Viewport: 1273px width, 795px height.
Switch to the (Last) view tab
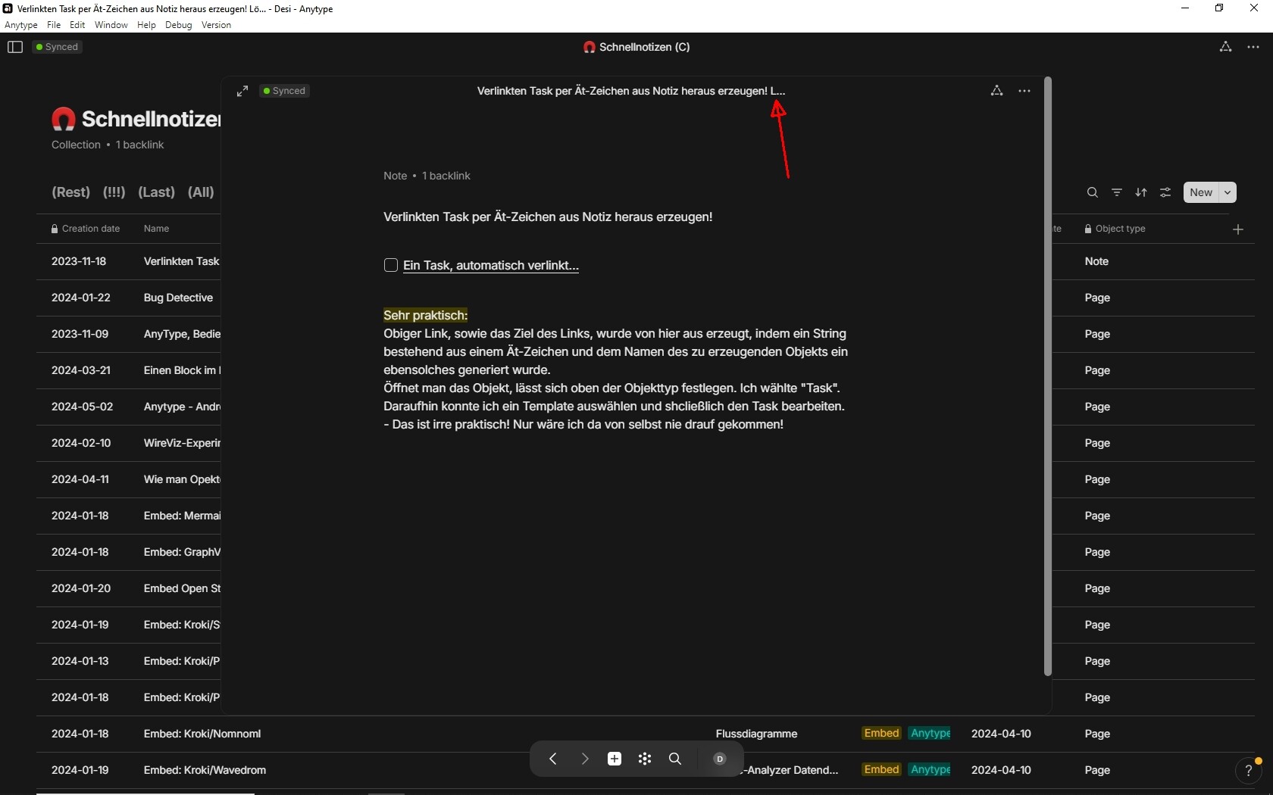pyautogui.click(x=156, y=192)
